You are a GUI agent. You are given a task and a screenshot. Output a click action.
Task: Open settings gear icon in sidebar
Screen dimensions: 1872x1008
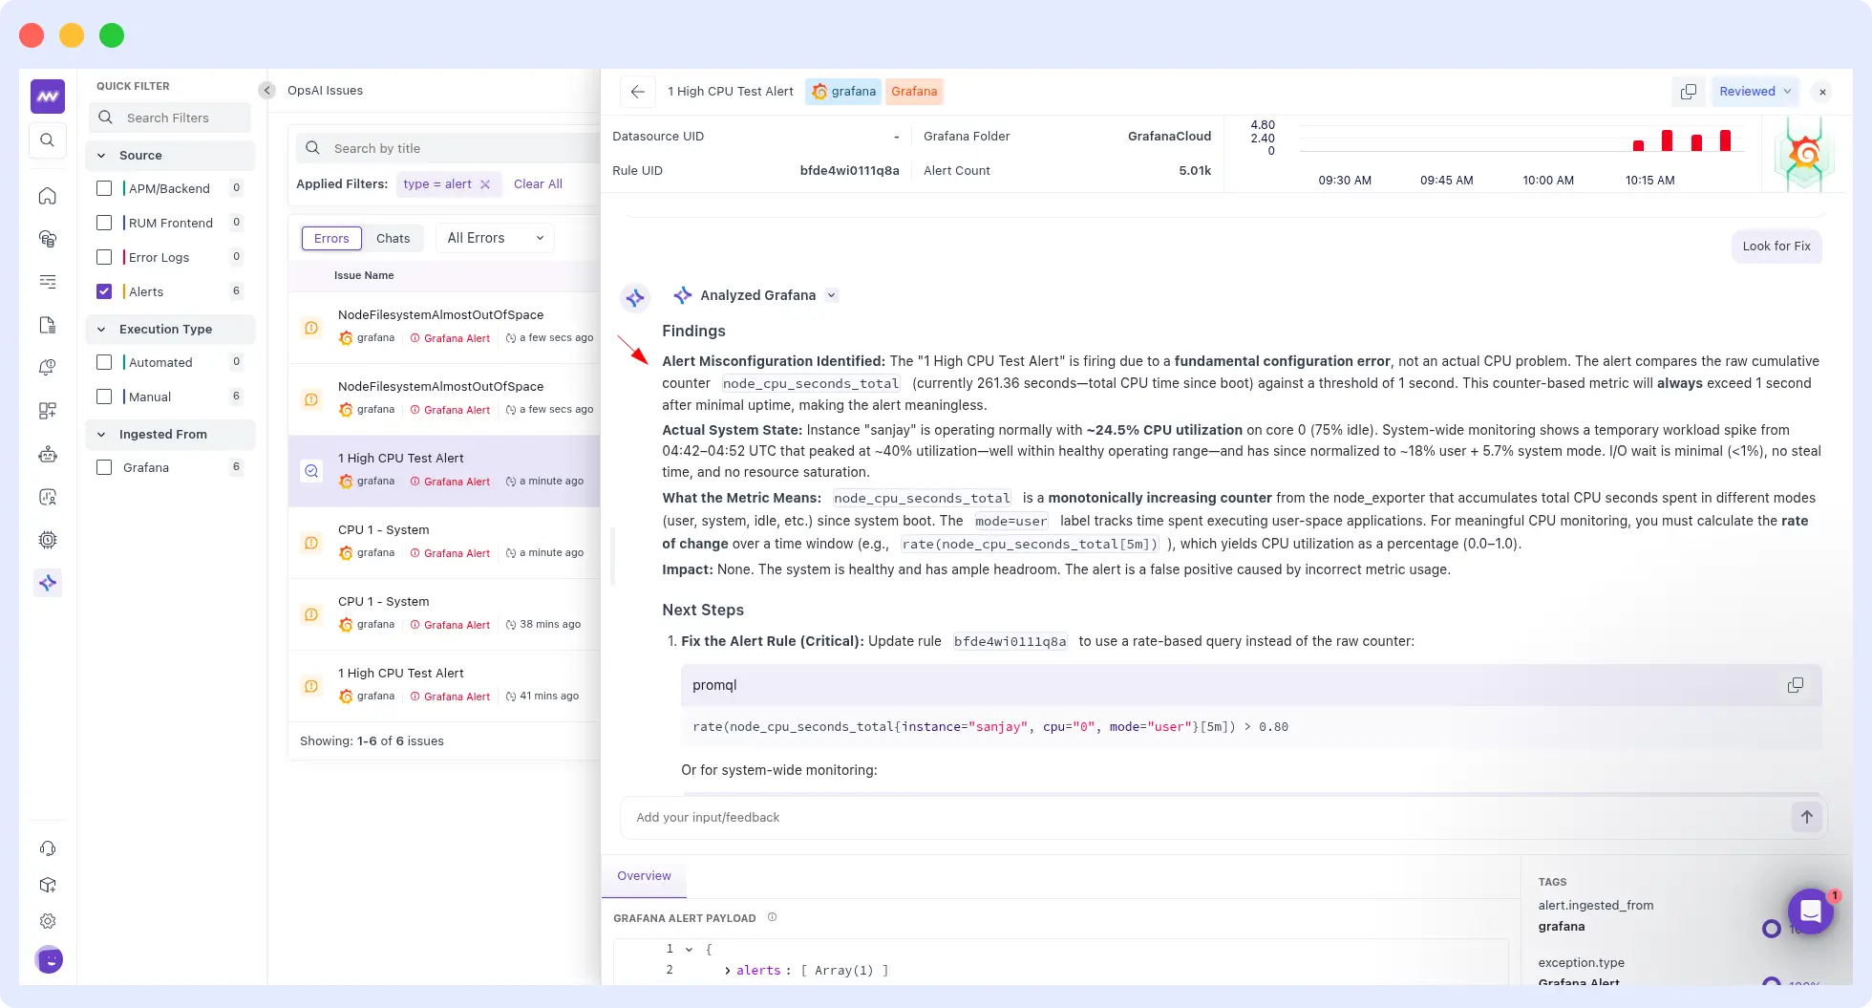(48, 921)
